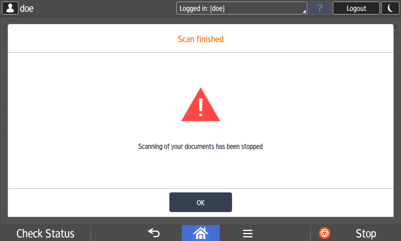Screen dimensions: 401x241
Task: Select the Stop label in the bottom bar
Action: [366, 234]
